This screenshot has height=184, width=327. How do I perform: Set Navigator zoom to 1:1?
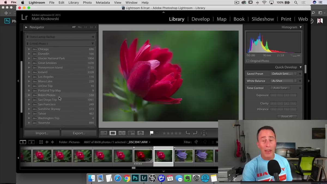[86, 27]
